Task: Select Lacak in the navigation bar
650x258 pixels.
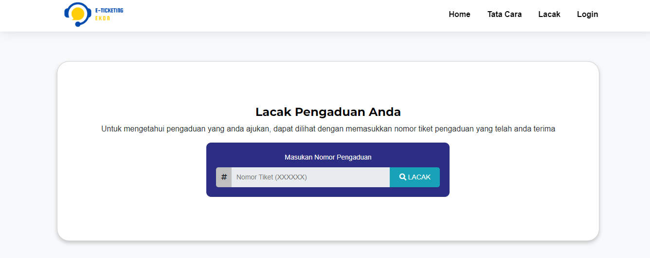Action: coord(549,15)
